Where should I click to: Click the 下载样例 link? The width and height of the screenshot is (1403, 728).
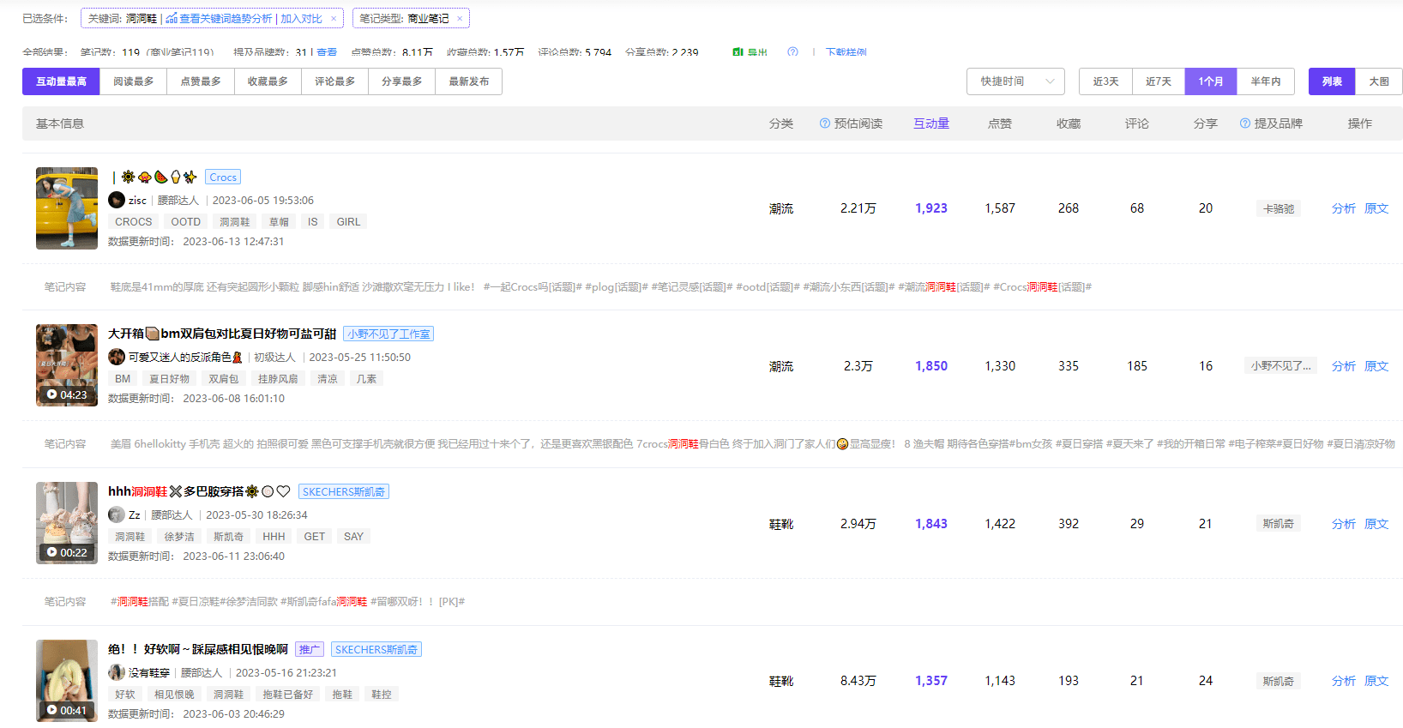846,52
